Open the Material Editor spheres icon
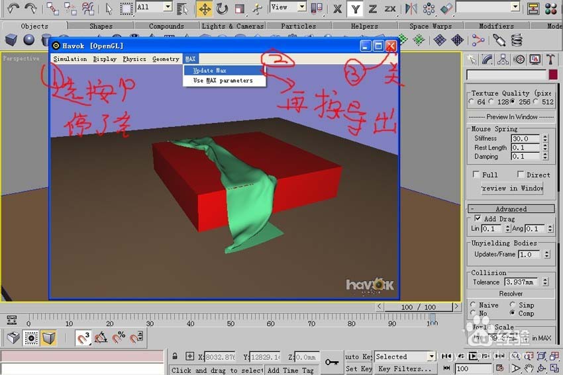 pos(551,9)
